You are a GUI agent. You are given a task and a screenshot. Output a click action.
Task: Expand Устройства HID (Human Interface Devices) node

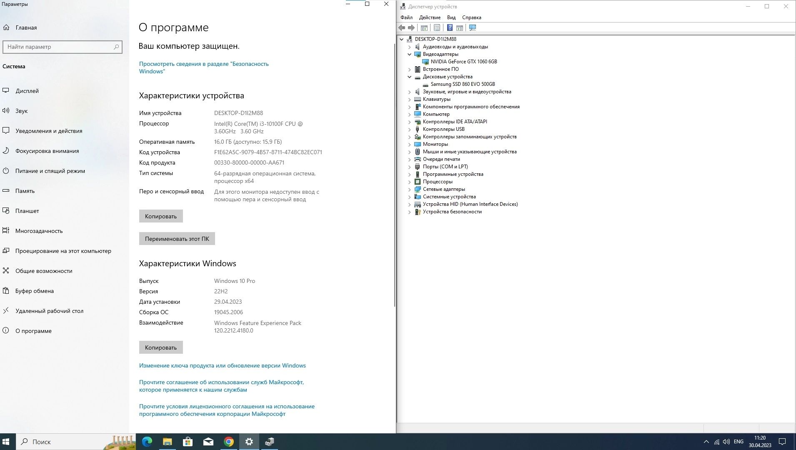409,204
